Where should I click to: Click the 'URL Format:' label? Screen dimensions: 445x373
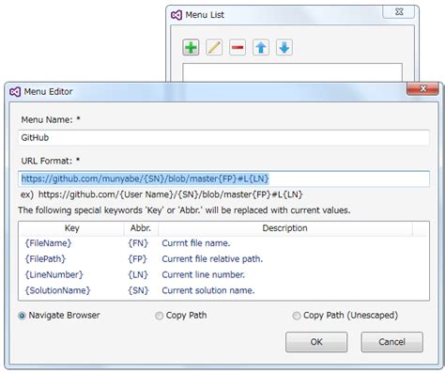[47, 161]
